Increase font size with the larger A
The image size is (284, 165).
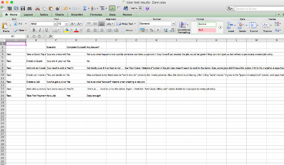73,24
